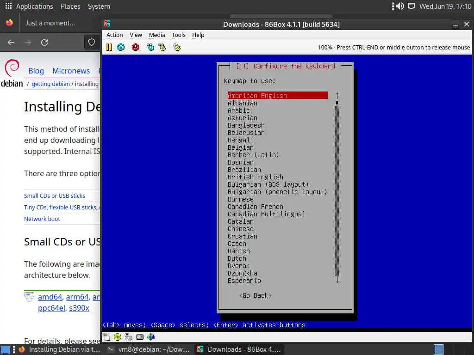Image resolution: width=474 pixels, height=355 pixels.
Task: Click Applications grid icon in top panel
Action: (8, 6)
